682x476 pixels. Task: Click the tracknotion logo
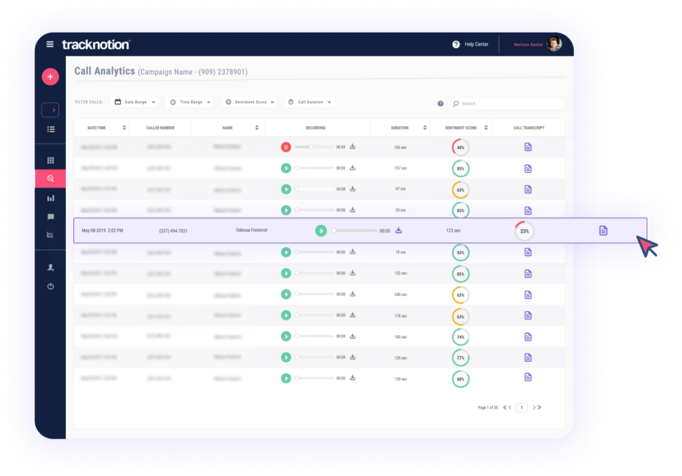[x=96, y=44]
